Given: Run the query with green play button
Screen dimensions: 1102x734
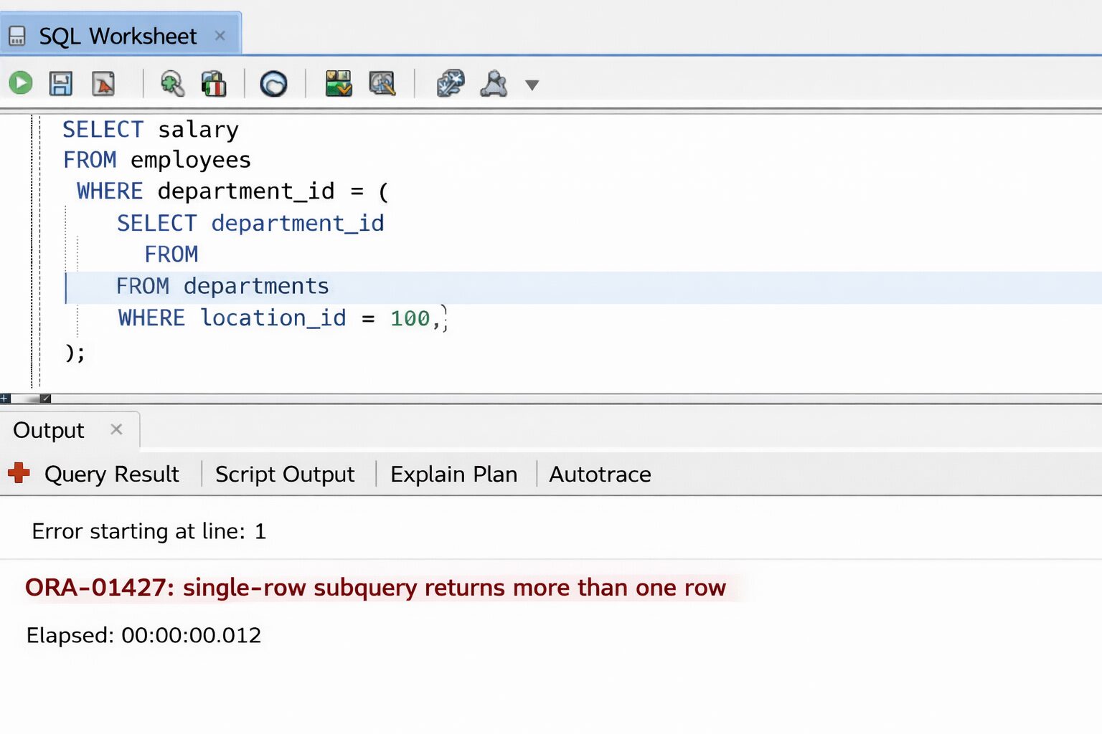Looking at the screenshot, I should click(21, 83).
